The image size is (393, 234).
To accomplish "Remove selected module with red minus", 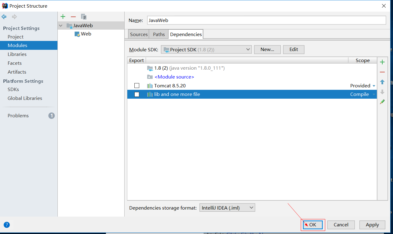I will click(73, 16).
